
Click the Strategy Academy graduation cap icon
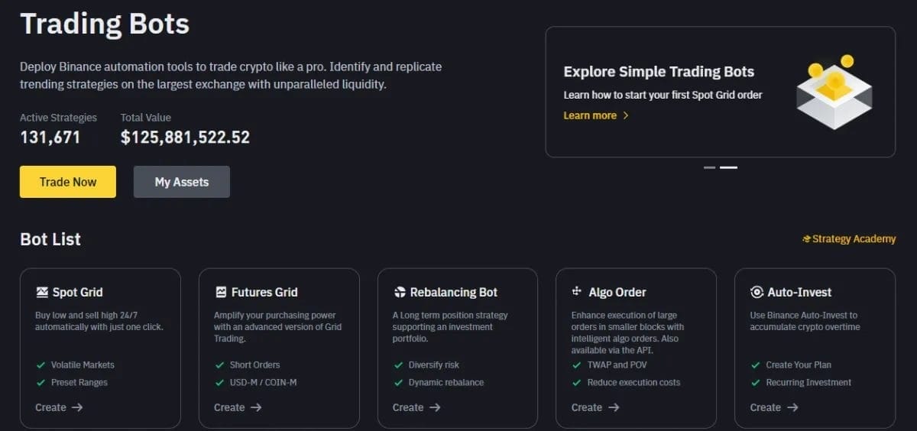tap(806, 239)
